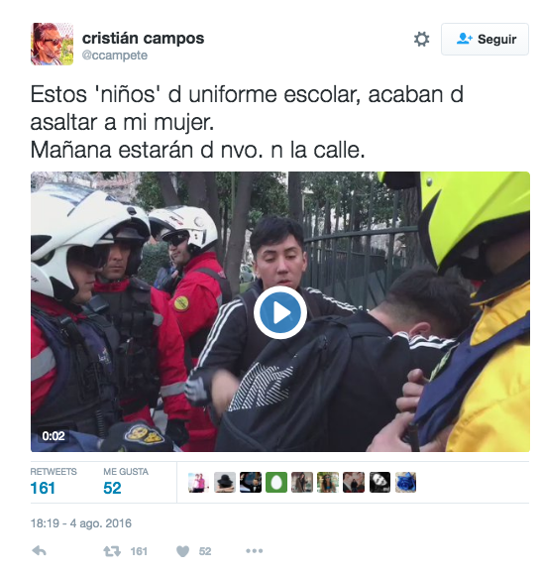Open the black hat avatar liker profile
The image size is (541, 573).
[x=225, y=482]
